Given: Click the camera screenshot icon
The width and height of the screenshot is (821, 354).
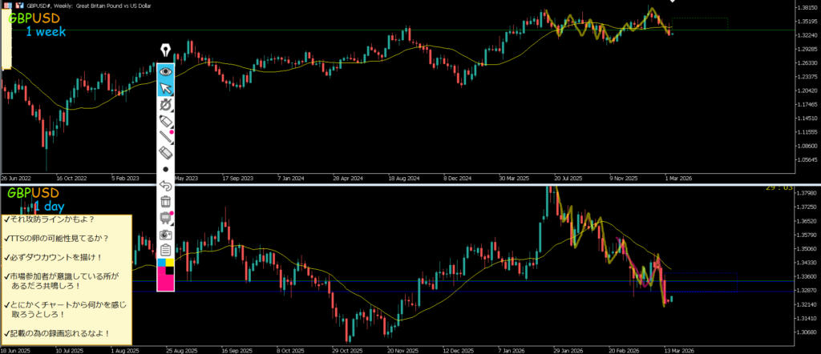Looking at the screenshot, I should (x=165, y=235).
